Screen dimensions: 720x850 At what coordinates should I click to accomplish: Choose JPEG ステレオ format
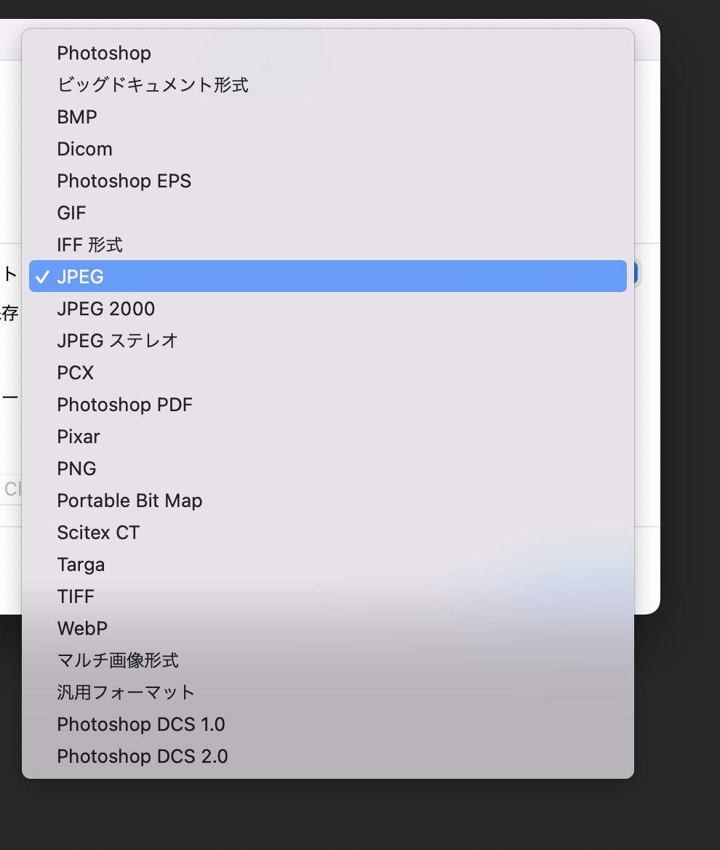[x=328, y=341]
